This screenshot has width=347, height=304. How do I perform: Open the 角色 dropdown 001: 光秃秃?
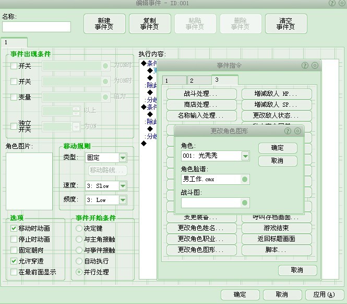tap(245, 156)
